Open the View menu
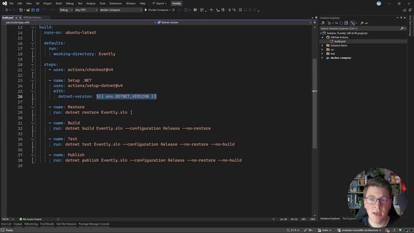Viewport: 414px width, 233px height. pyautogui.click(x=28, y=3)
